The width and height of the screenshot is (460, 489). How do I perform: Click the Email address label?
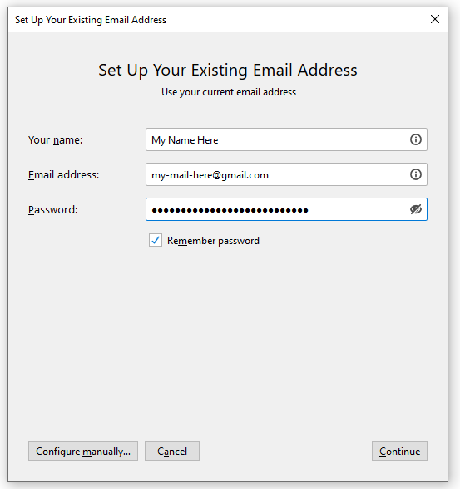coord(63,175)
